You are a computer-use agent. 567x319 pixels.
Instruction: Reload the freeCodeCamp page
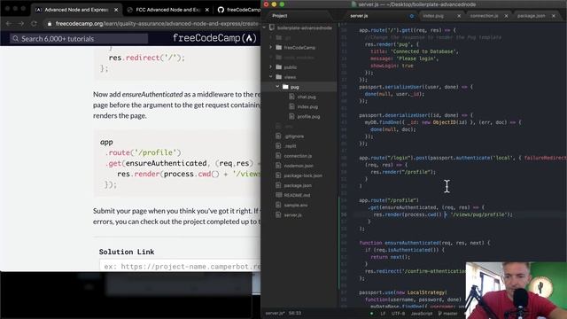pyautogui.click(x=34, y=24)
